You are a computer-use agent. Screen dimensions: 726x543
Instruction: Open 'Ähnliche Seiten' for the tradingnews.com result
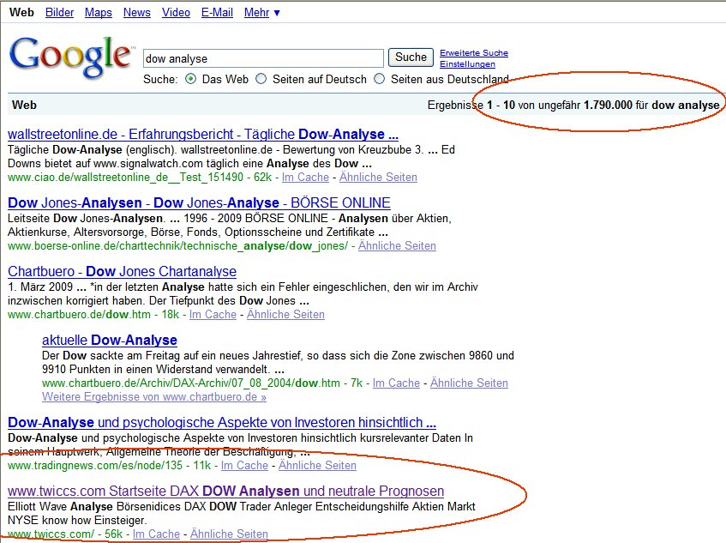(317, 466)
